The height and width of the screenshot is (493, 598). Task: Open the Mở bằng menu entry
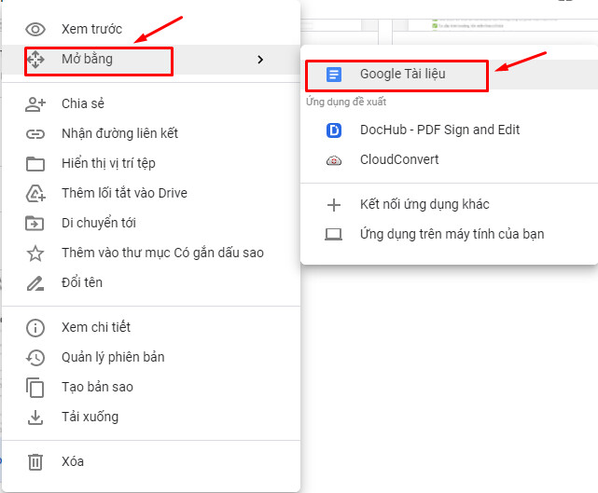tap(151, 60)
